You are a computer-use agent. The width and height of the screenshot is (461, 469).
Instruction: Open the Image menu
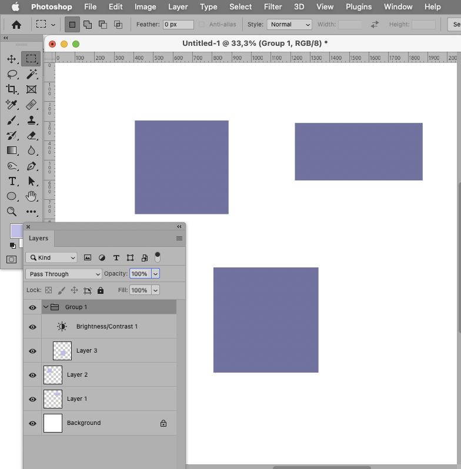coord(145,6)
